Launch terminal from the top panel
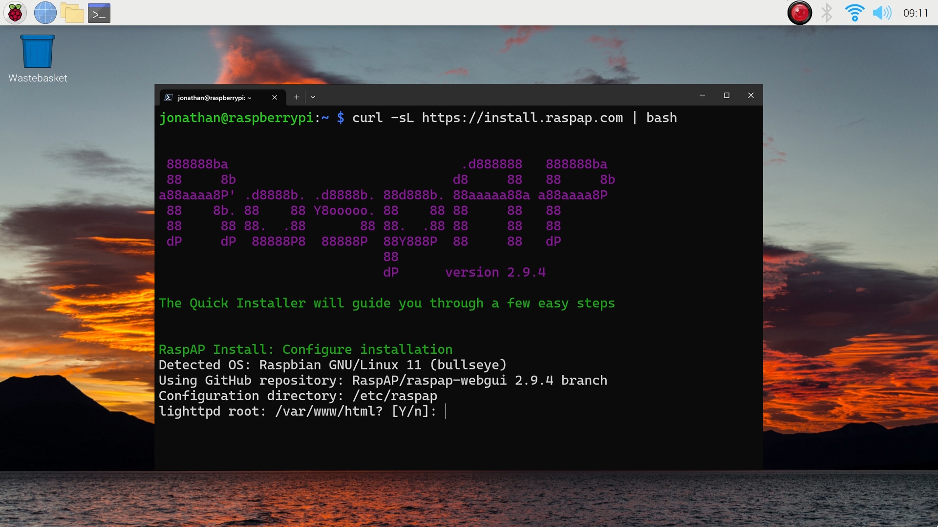Image resolution: width=938 pixels, height=527 pixels. point(99,13)
